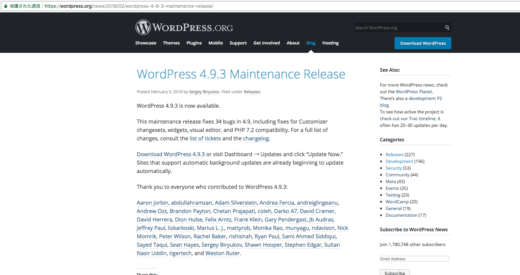Screen dimensions: 520x275
Task: Open the Events category
Action: point(392,188)
